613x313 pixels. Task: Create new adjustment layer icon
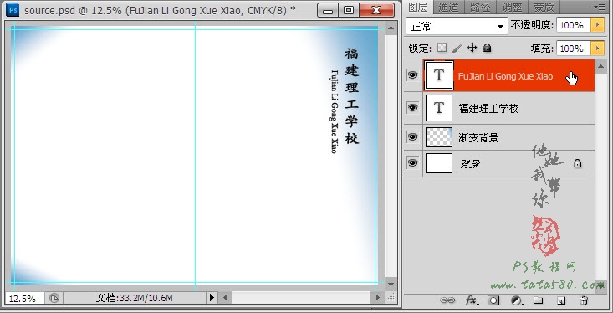point(517,300)
